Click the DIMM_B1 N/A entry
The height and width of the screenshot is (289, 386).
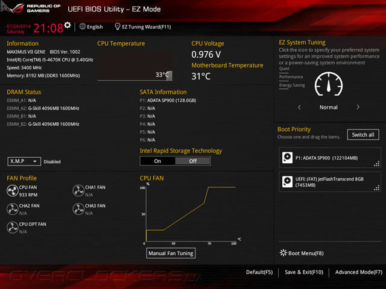[x=22, y=116]
